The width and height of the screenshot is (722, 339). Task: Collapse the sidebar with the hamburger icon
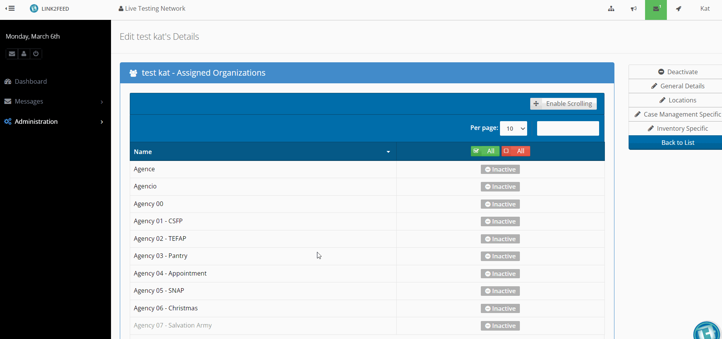point(10,8)
